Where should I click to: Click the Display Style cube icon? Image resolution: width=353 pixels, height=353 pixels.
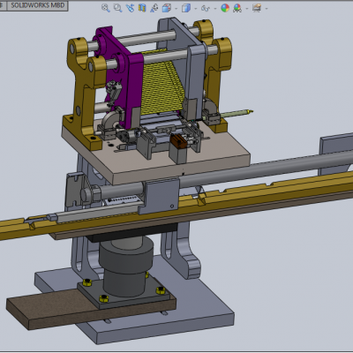pyautogui.click(x=186, y=8)
